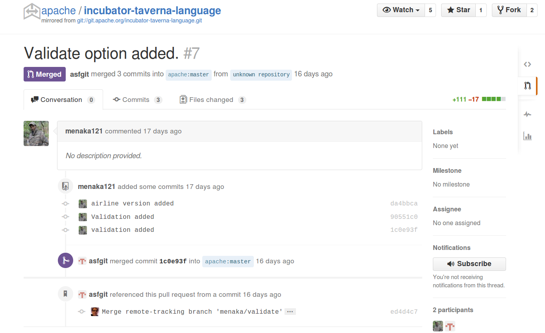Open the incubator-taverna-language repository link
The height and width of the screenshot is (333, 545).
click(x=152, y=10)
